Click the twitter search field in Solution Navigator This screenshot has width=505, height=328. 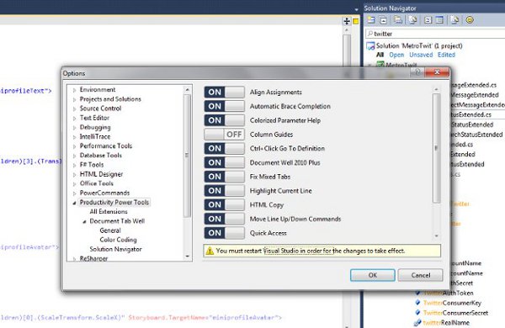tap(435, 34)
